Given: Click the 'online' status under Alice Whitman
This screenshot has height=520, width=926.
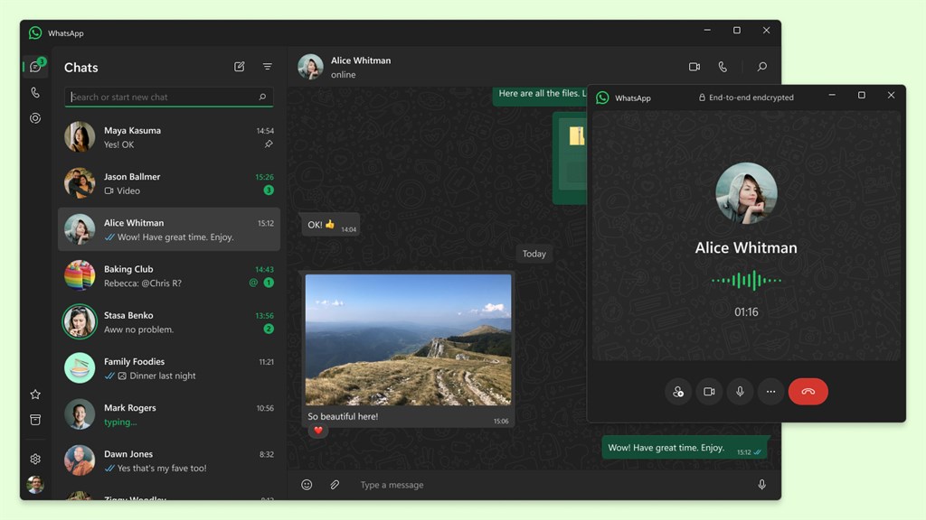Looking at the screenshot, I should click(343, 75).
